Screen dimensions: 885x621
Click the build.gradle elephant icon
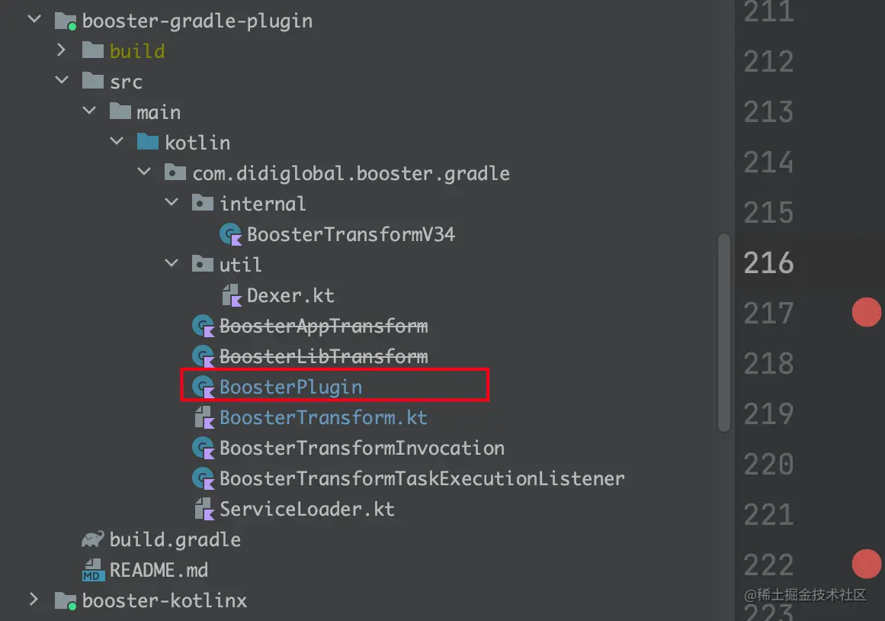click(92, 539)
